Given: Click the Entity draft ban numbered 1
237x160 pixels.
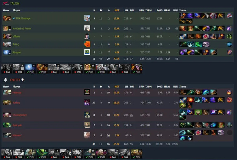Looking at the screenshot, I should [x=7, y=154].
